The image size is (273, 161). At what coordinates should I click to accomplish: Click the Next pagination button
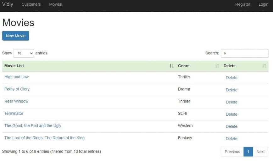(x=260, y=152)
